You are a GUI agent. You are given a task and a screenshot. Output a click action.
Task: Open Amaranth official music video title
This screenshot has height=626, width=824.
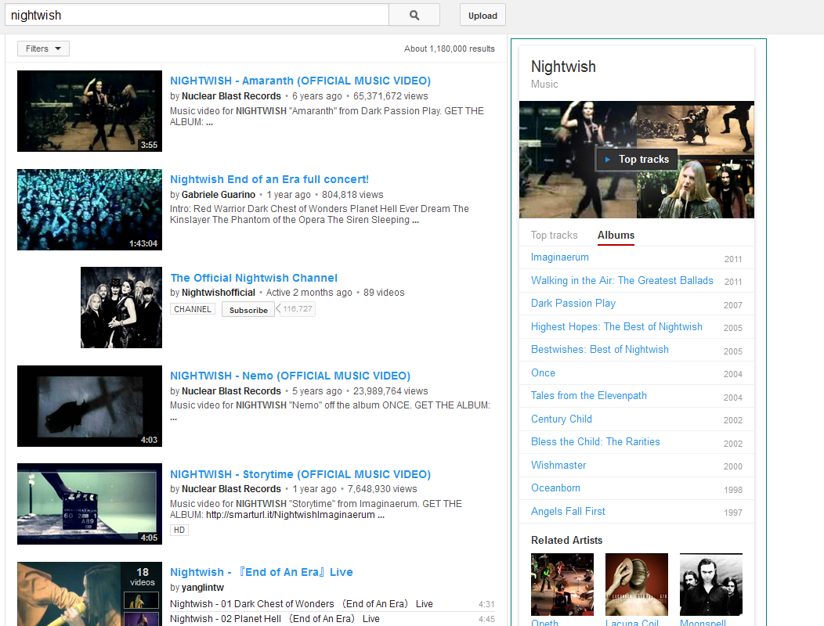(300, 81)
